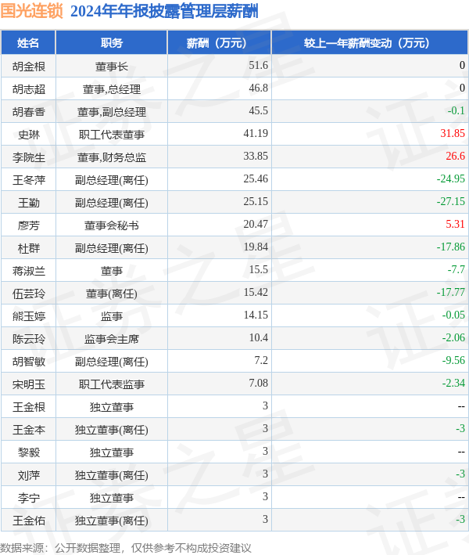This screenshot has height=555, width=469.
Task: Click the name 李院生
Action: 29,157
